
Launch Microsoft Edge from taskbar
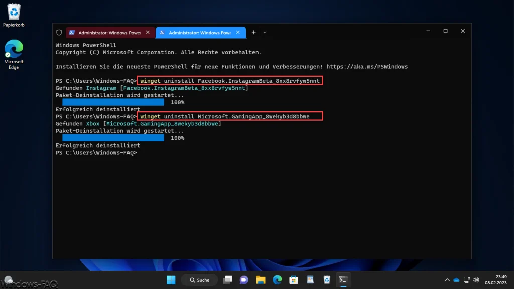click(277, 280)
